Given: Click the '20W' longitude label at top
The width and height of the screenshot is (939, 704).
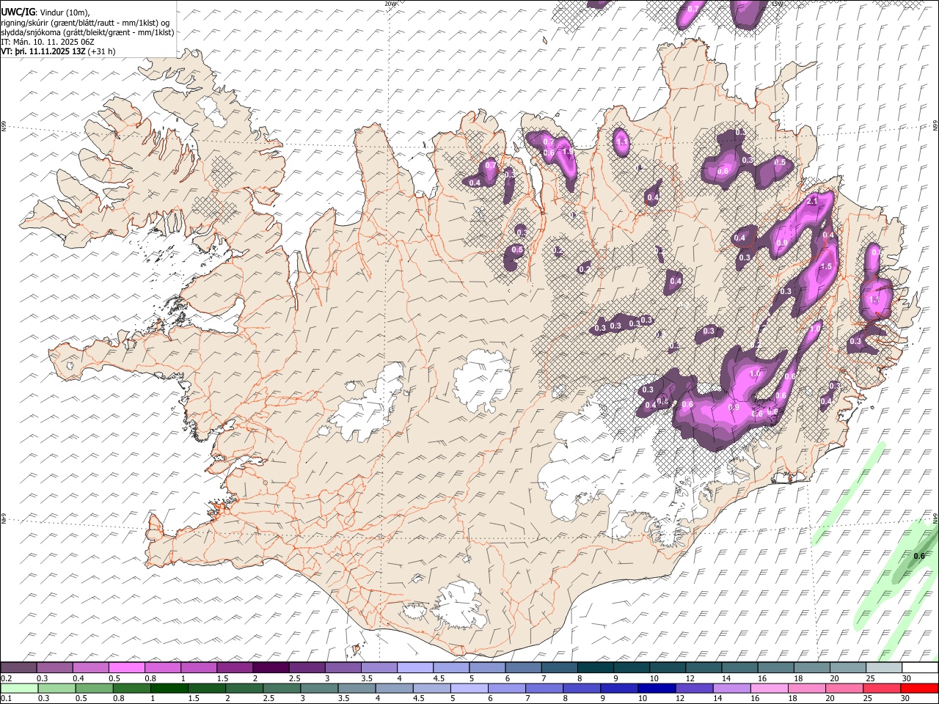Looking at the screenshot, I should (390, 4).
